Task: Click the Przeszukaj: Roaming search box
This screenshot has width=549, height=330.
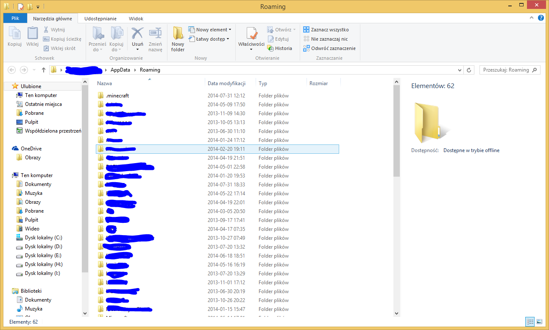Action: [510, 70]
